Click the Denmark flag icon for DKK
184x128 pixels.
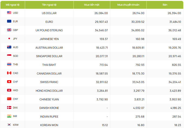pyautogui.click(x=9, y=107)
